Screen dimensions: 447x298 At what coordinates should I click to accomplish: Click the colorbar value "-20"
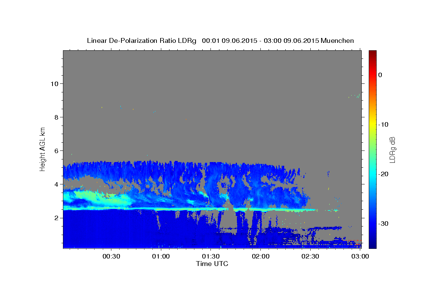coord(383,174)
